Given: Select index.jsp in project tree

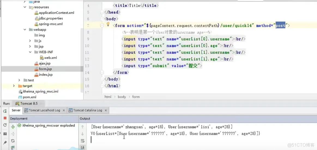Looking at the screenshot, I should (46, 75).
